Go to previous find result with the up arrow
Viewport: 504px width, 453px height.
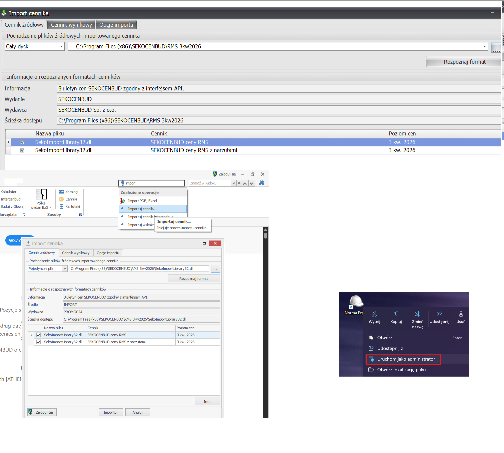click(245, 183)
